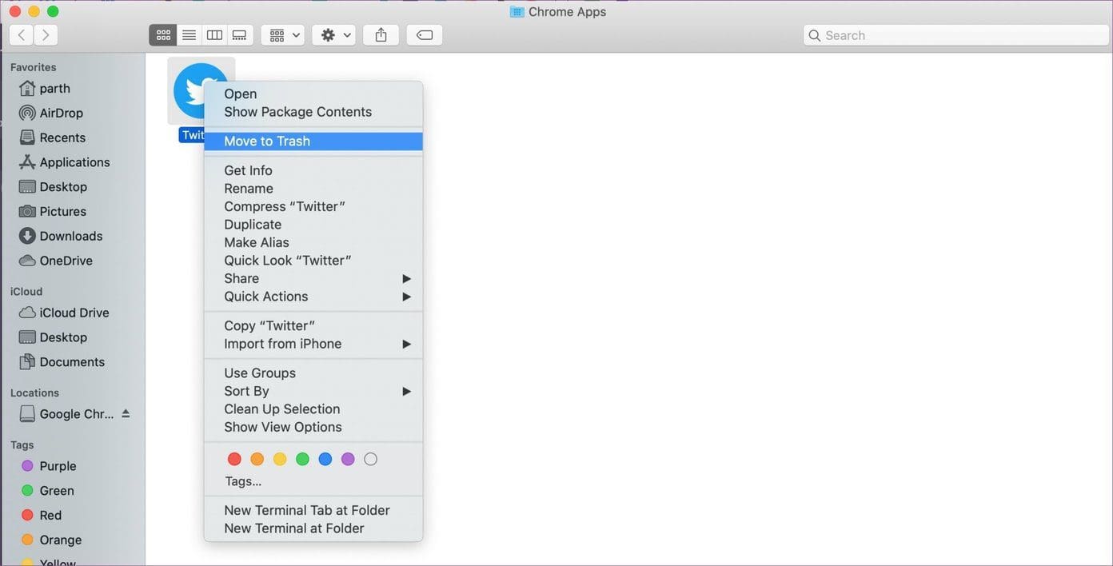Viewport: 1113px width, 566px height.
Task: Choose Move to Trash
Action: tap(313, 141)
